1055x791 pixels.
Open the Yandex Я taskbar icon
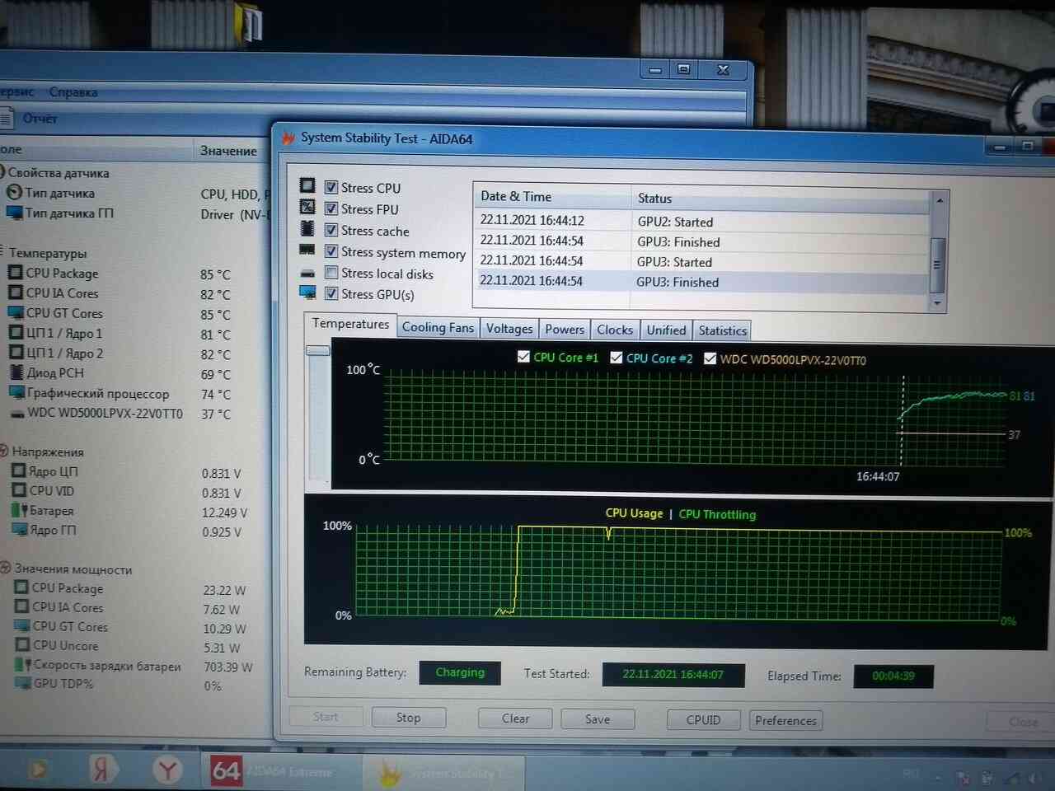coord(102,769)
